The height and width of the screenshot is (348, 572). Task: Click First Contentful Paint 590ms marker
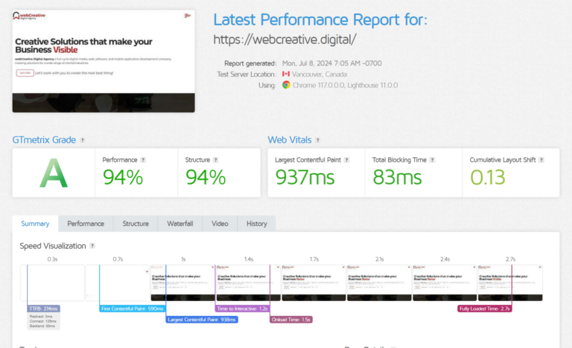(x=131, y=308)
